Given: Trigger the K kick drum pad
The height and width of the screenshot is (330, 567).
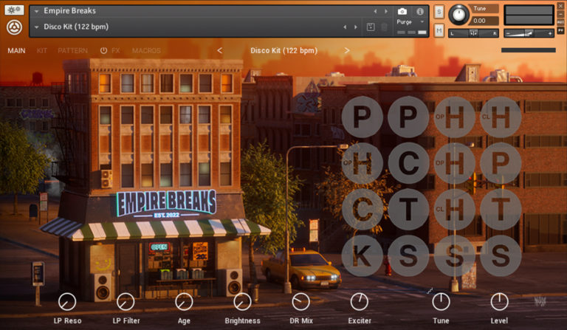Looking at the screenshot, I should coord(362,255).
